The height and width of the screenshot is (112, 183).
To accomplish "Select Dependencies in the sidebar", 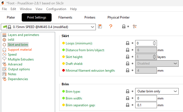I will click(18, 79).
